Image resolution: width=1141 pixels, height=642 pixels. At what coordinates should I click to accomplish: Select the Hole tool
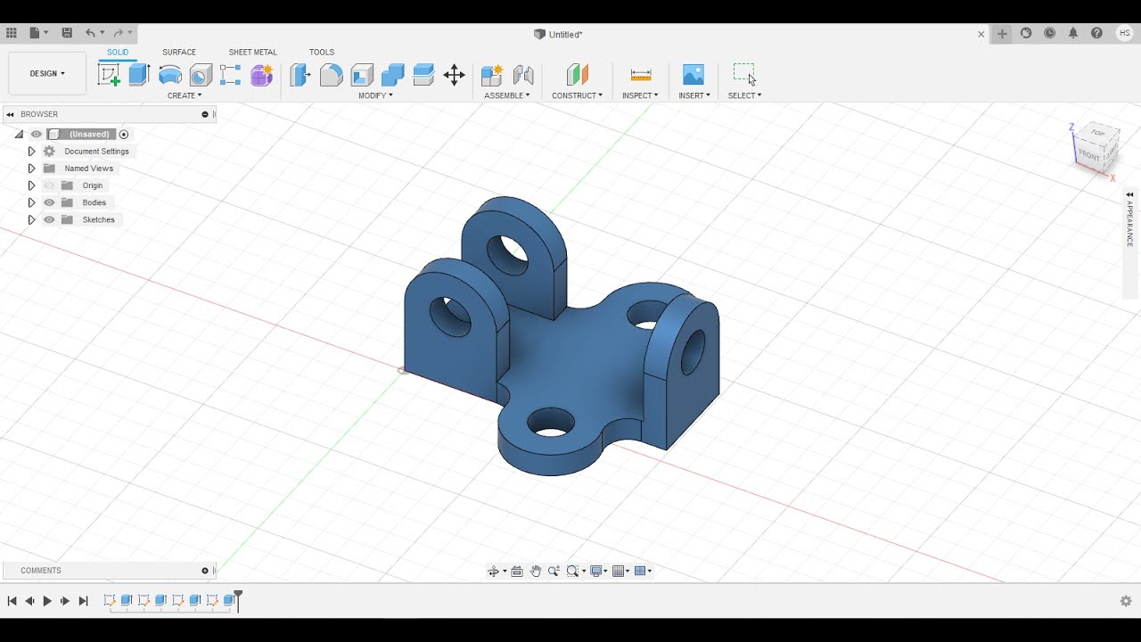click(201, 75)
